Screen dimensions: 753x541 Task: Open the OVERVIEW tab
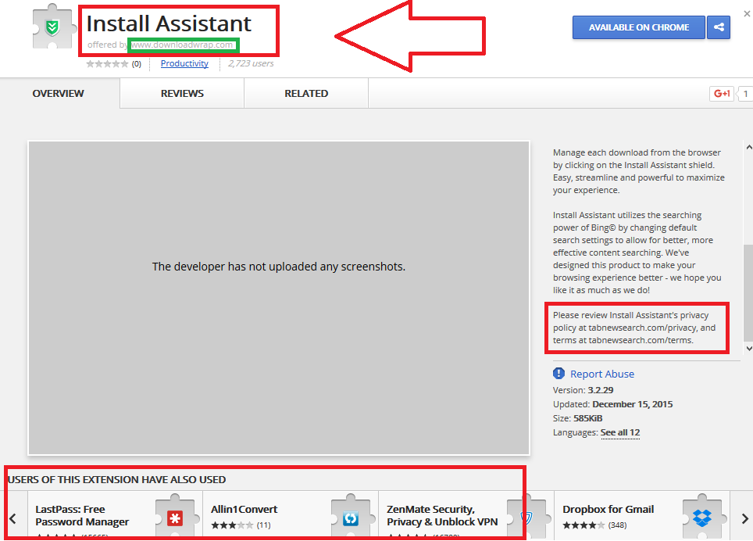[x=58, y=93]
